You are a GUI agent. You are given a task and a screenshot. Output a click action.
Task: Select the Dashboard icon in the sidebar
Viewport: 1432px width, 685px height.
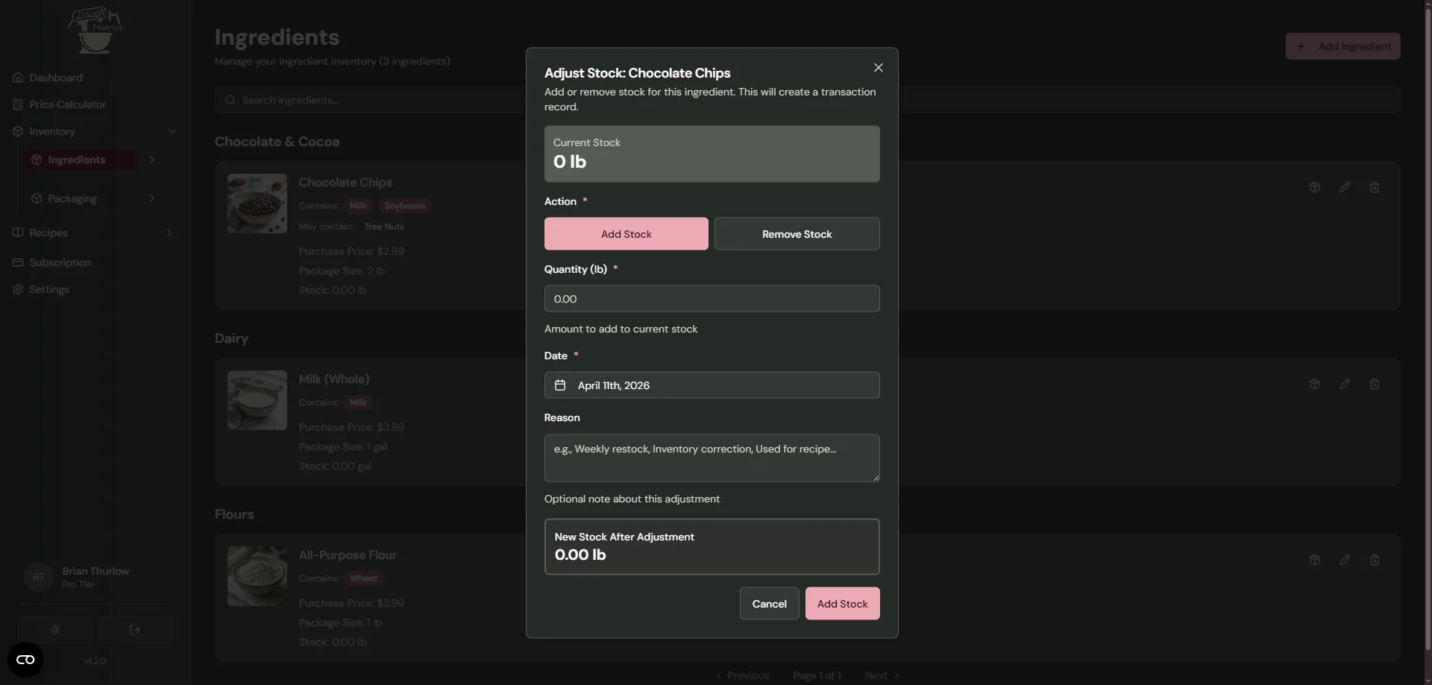tap(16, 77)
